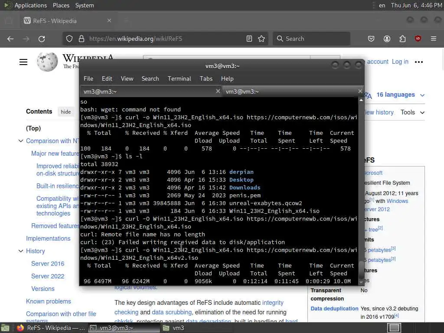Click the Log in link
This screenshot has width=444, height=333.
pyautogui.click(x=400, y=62)
